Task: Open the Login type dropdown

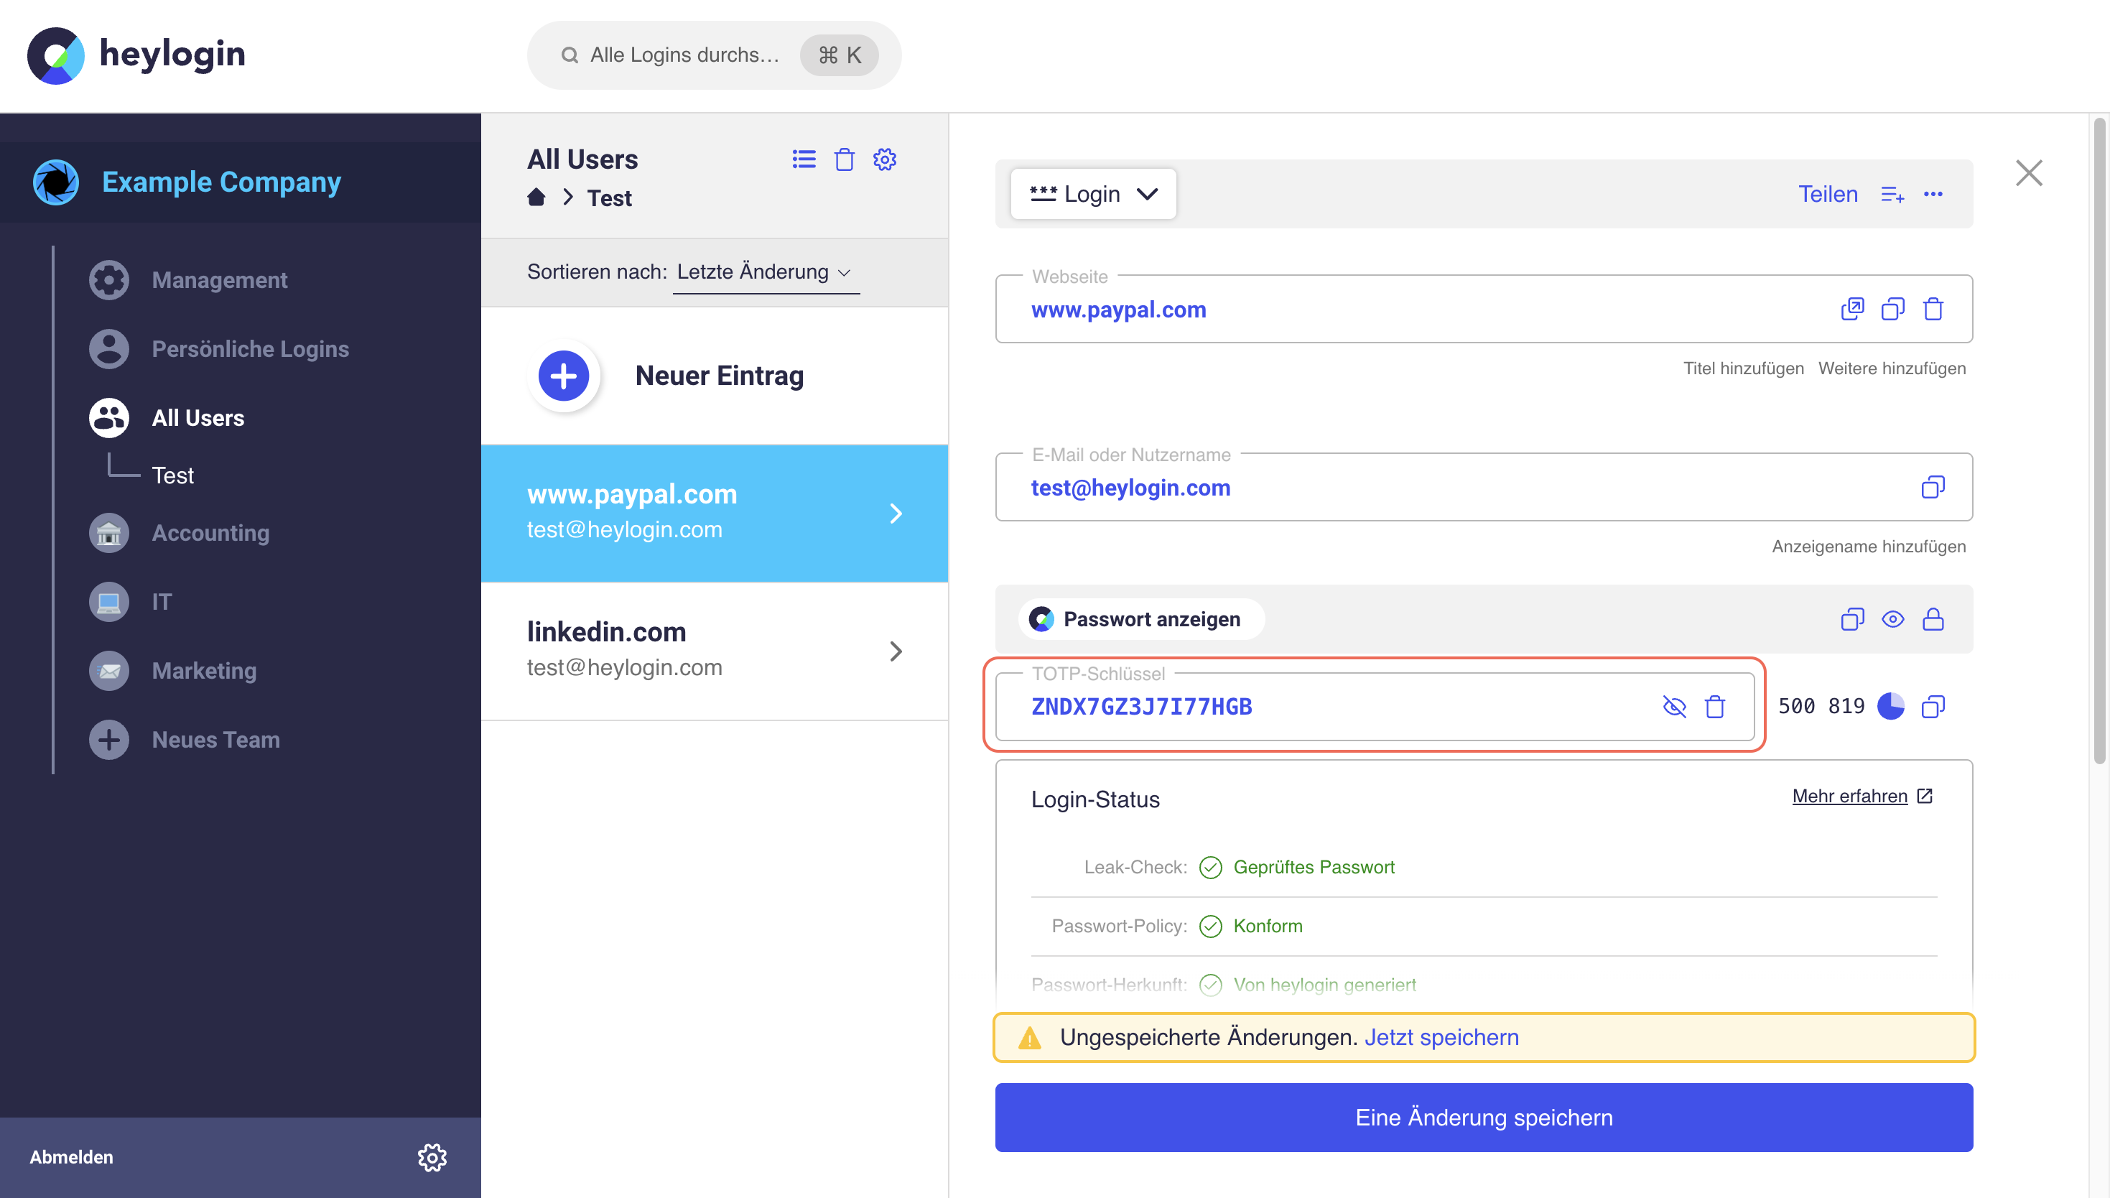Action: pyautogui.click(x=1093, y=194)
